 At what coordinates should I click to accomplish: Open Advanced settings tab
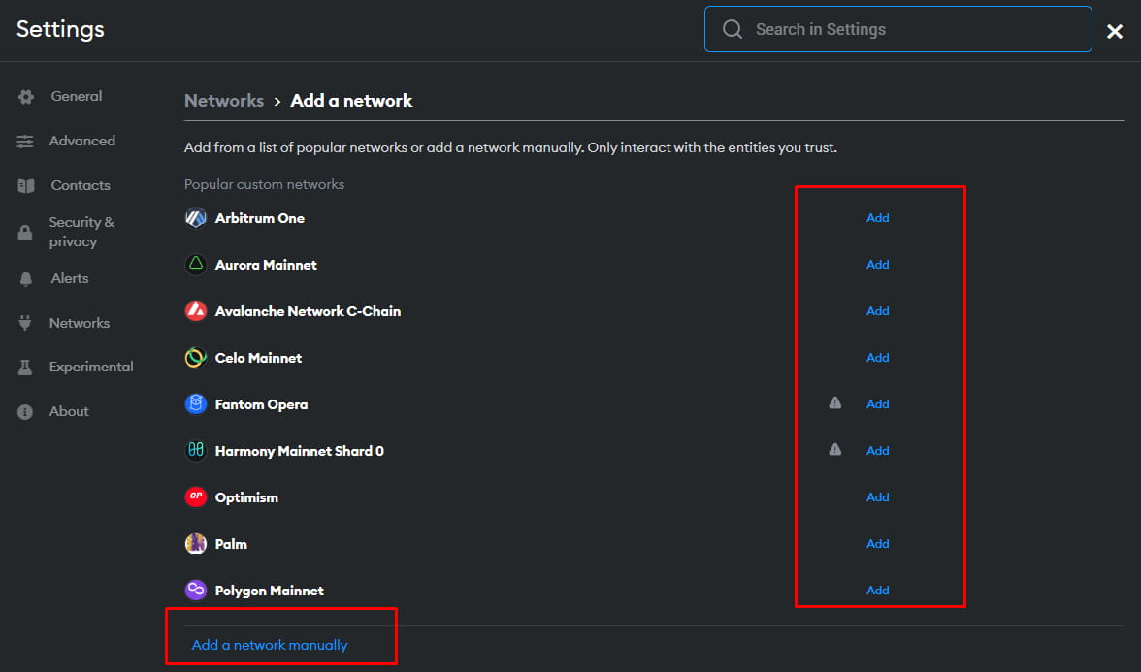[x=82, y=141]
